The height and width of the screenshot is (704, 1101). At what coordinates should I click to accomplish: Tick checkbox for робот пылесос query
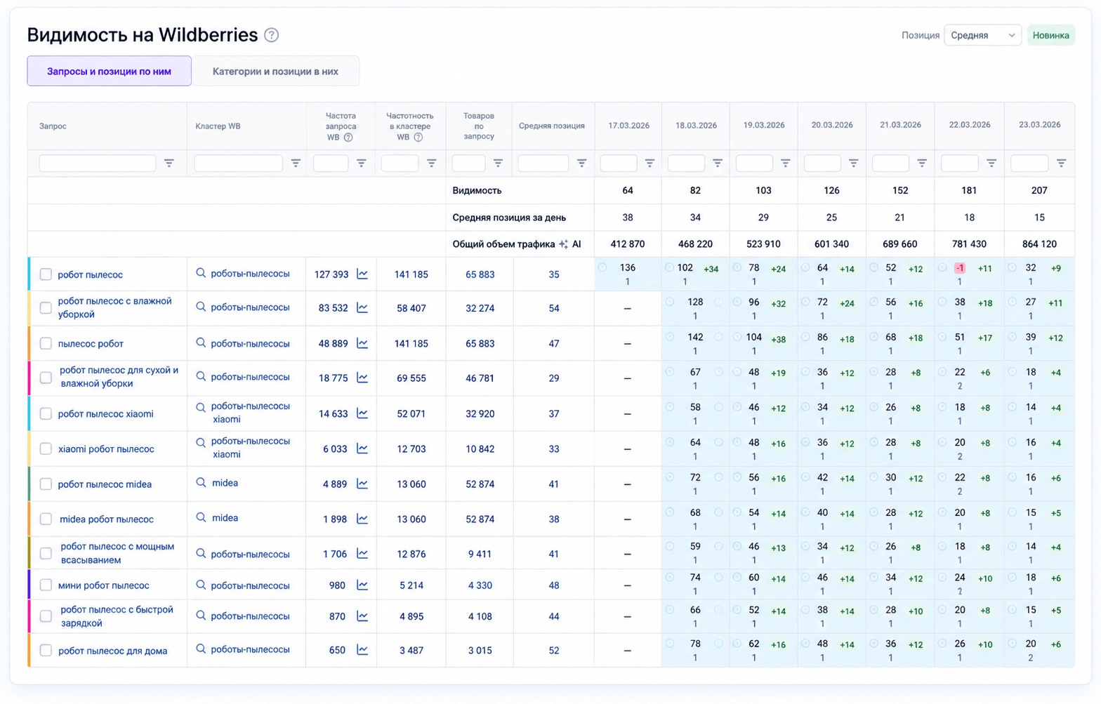[46, 274]
